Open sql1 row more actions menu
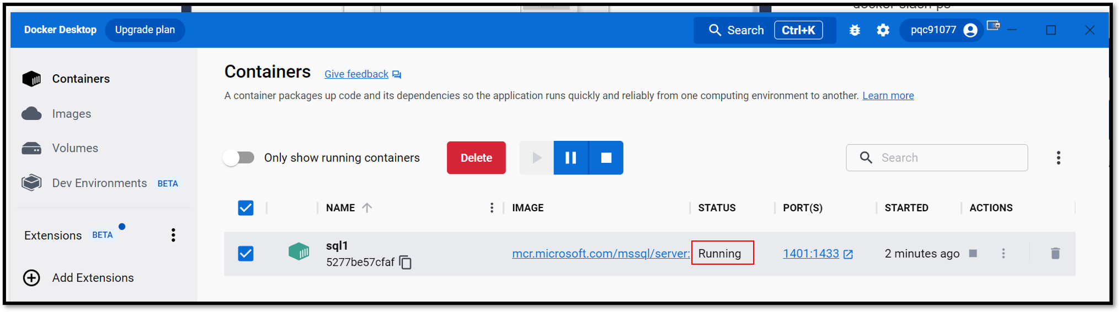The image size is (1120, 312). [x=1003, y=253]
